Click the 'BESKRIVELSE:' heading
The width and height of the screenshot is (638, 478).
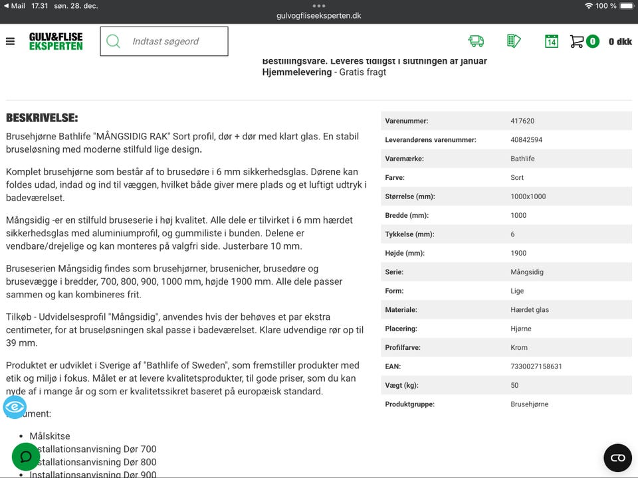point(42,118)
